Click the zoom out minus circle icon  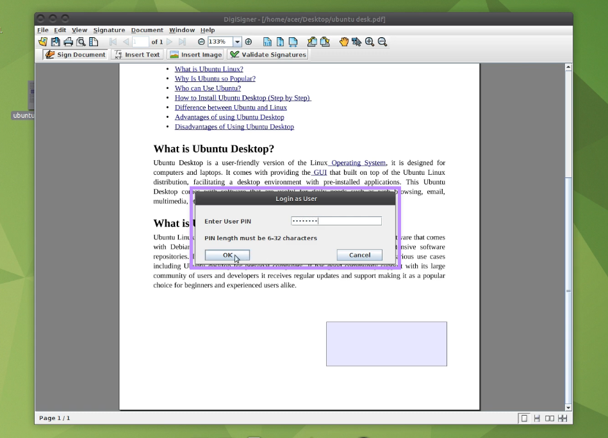click(x=201, y=42)
